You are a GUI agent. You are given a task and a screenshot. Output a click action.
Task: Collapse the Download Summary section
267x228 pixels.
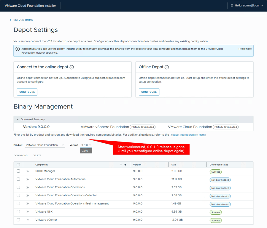coord(18,119)
